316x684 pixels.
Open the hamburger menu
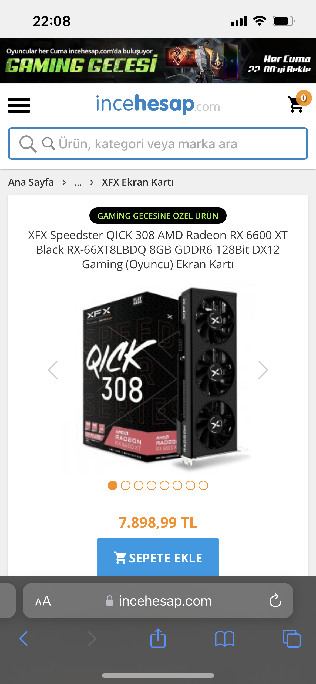[x=19, y=105]
